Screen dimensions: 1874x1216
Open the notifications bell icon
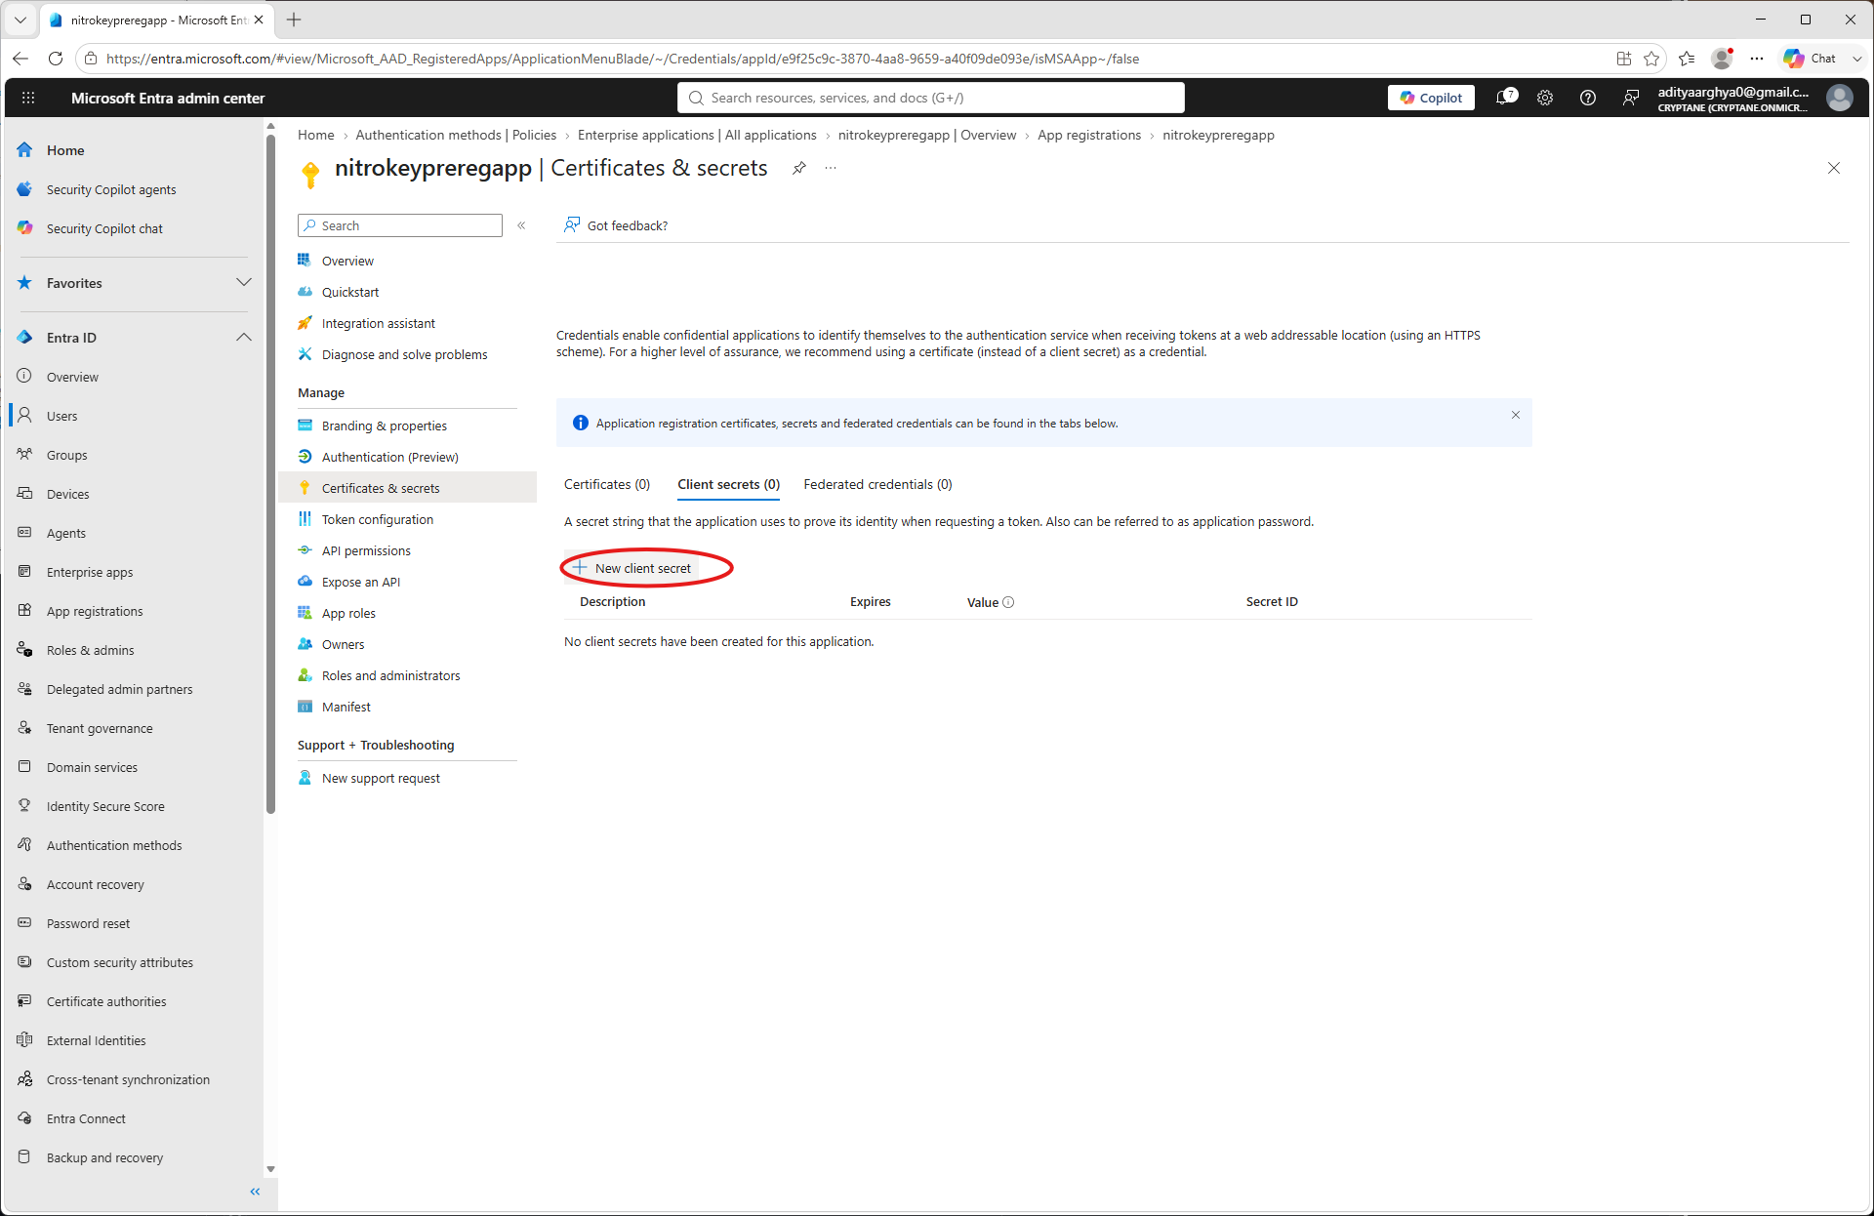[1506, 98]
